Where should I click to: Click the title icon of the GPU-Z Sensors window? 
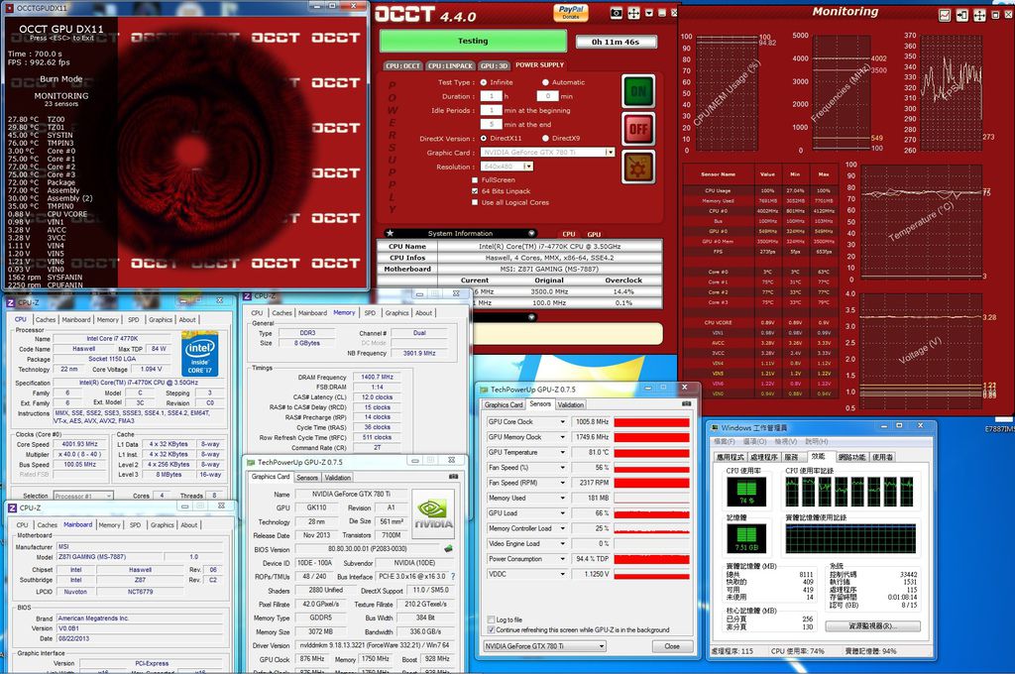(484, 390)
